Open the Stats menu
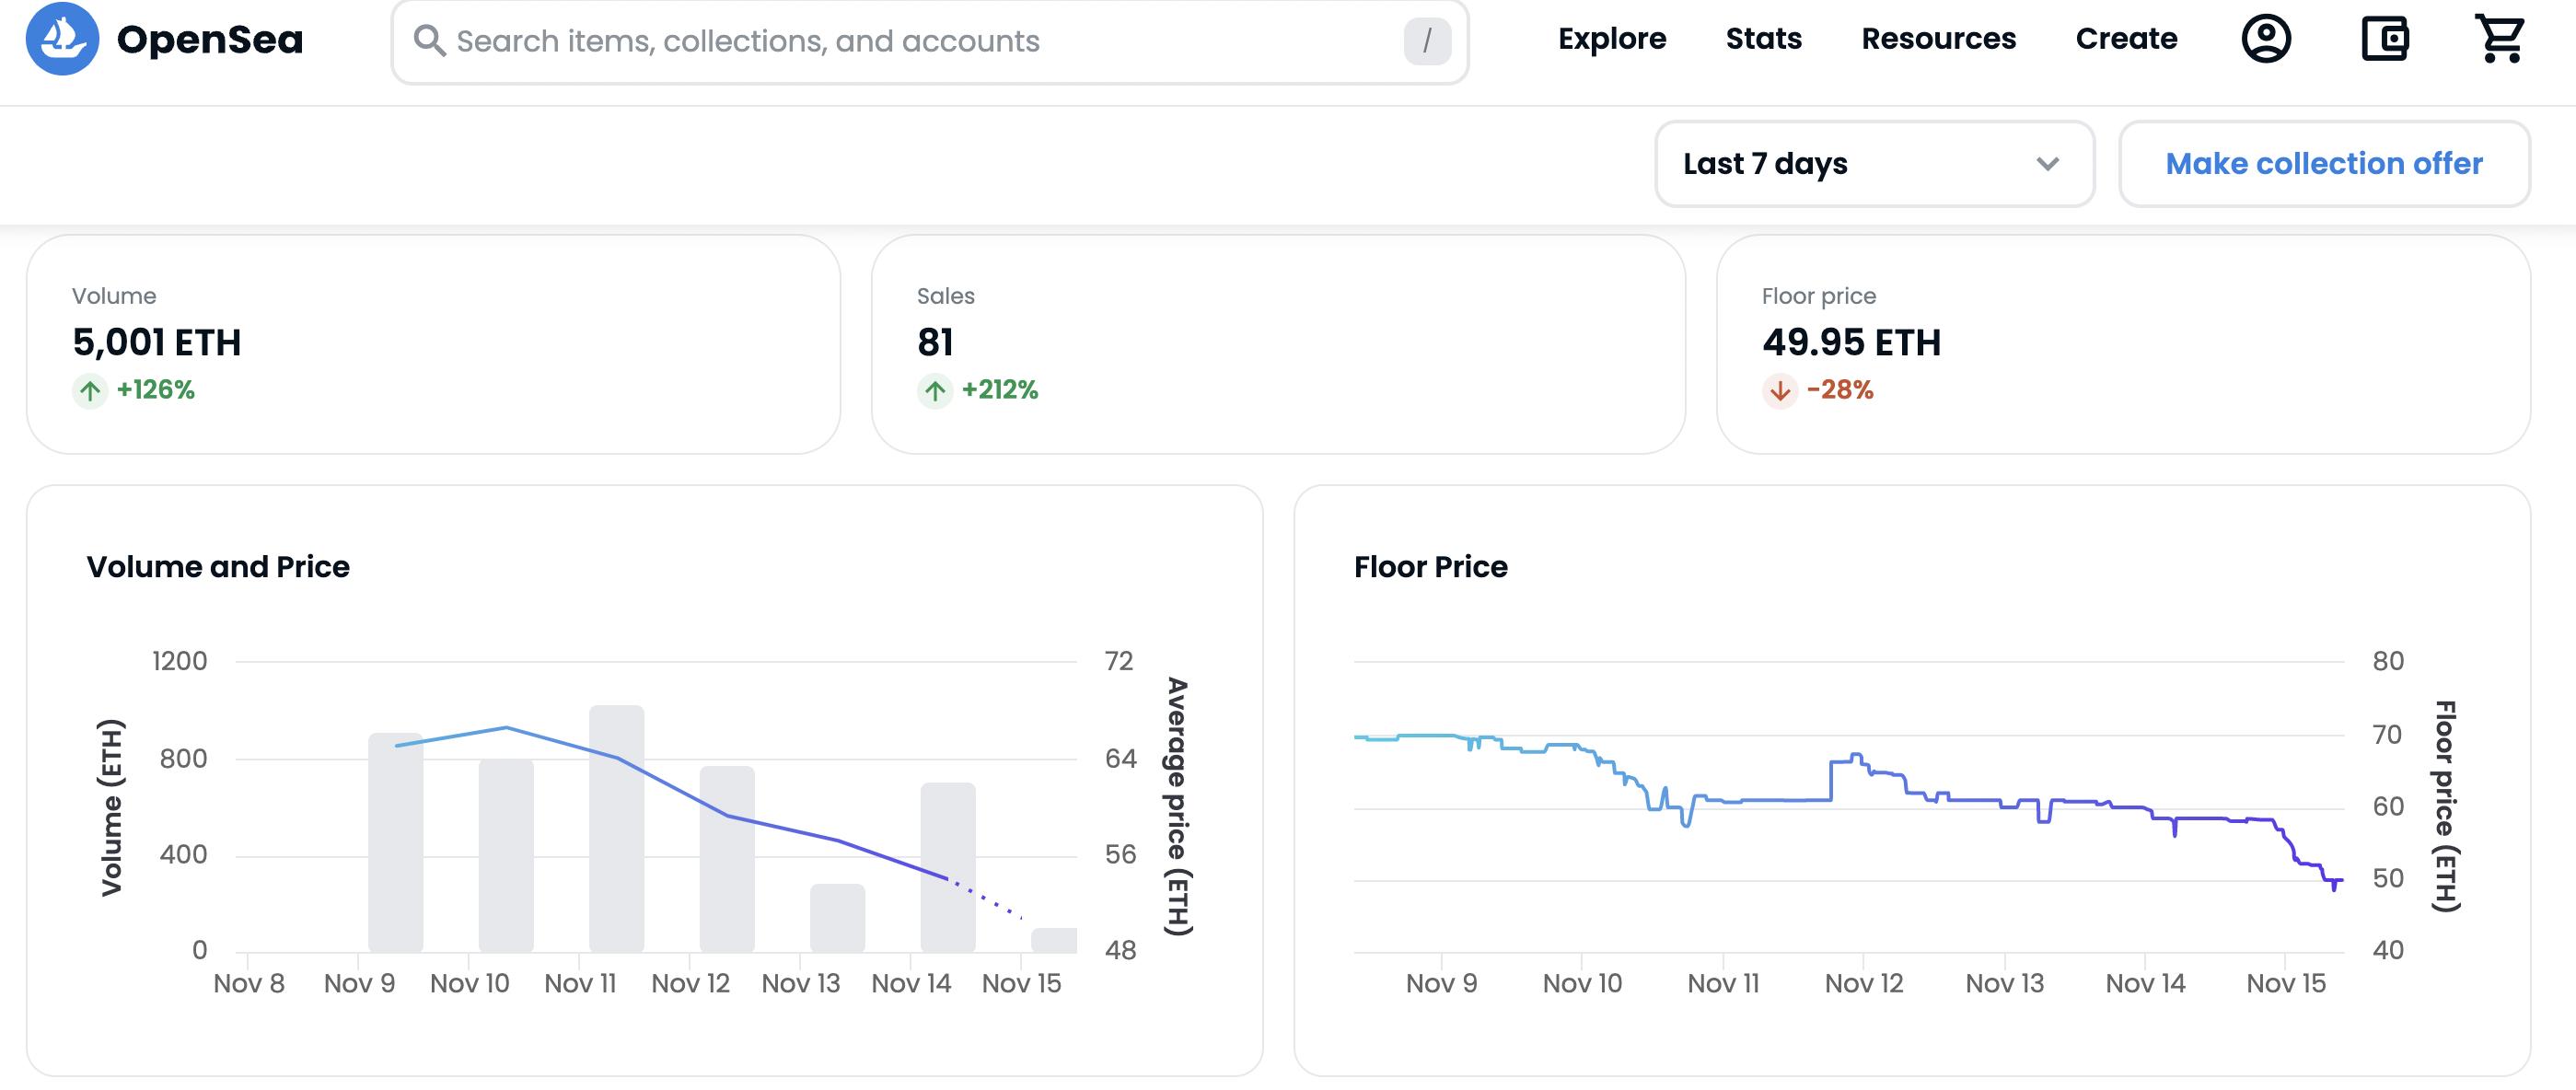 (x=1763, y=39)
